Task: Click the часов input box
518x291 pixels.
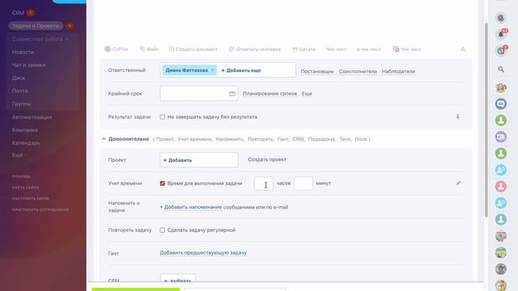Action: (264, 183)
